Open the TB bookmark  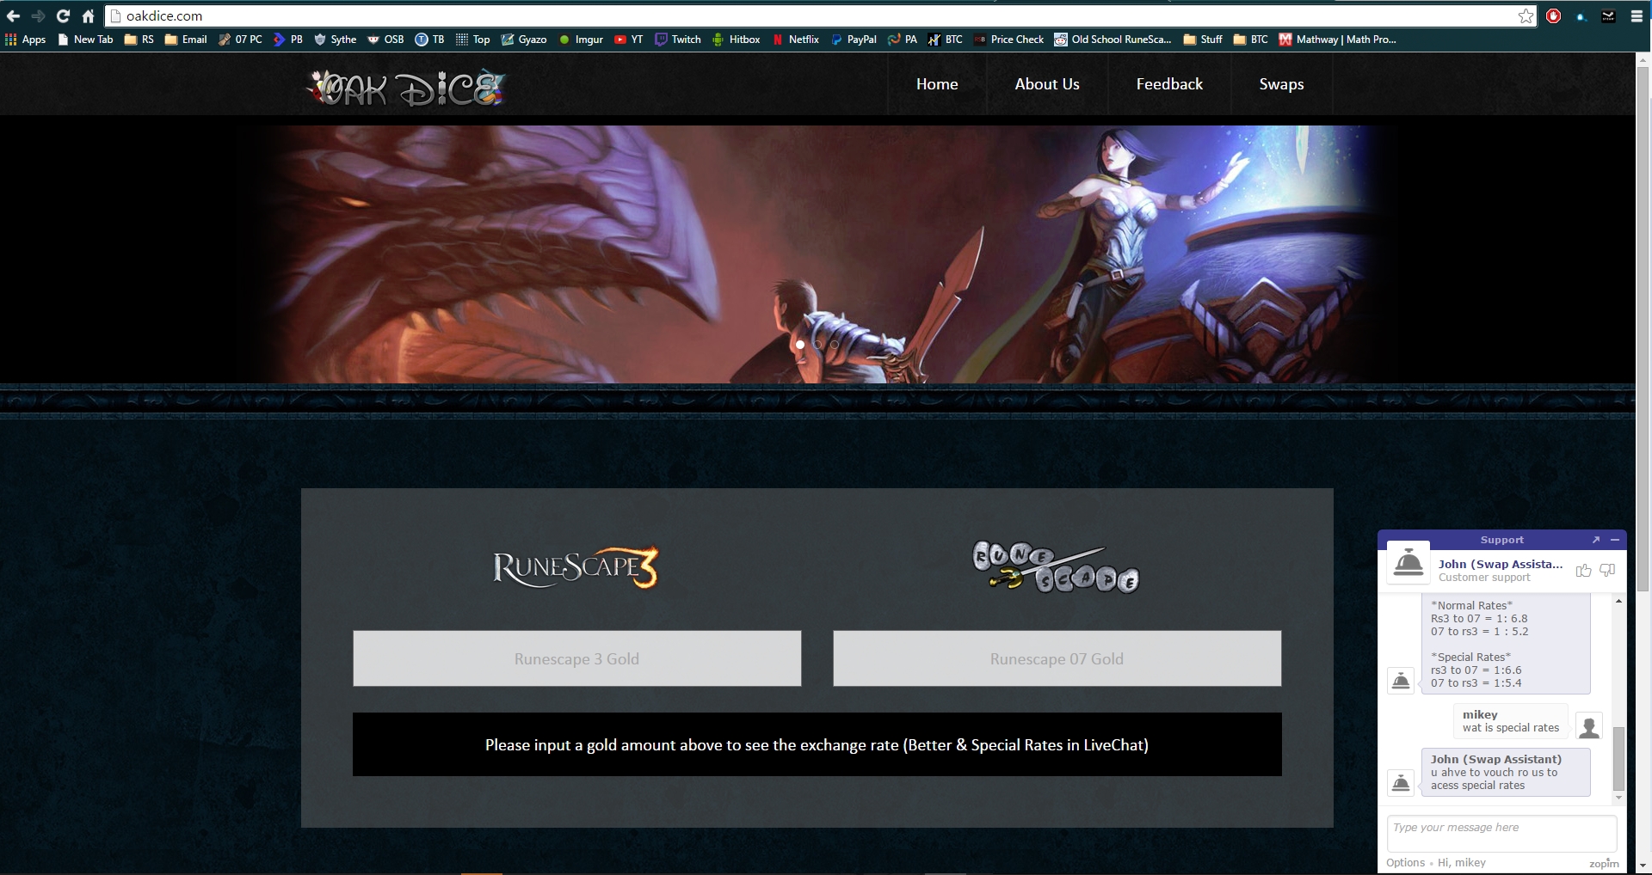(x=429, y=40)
